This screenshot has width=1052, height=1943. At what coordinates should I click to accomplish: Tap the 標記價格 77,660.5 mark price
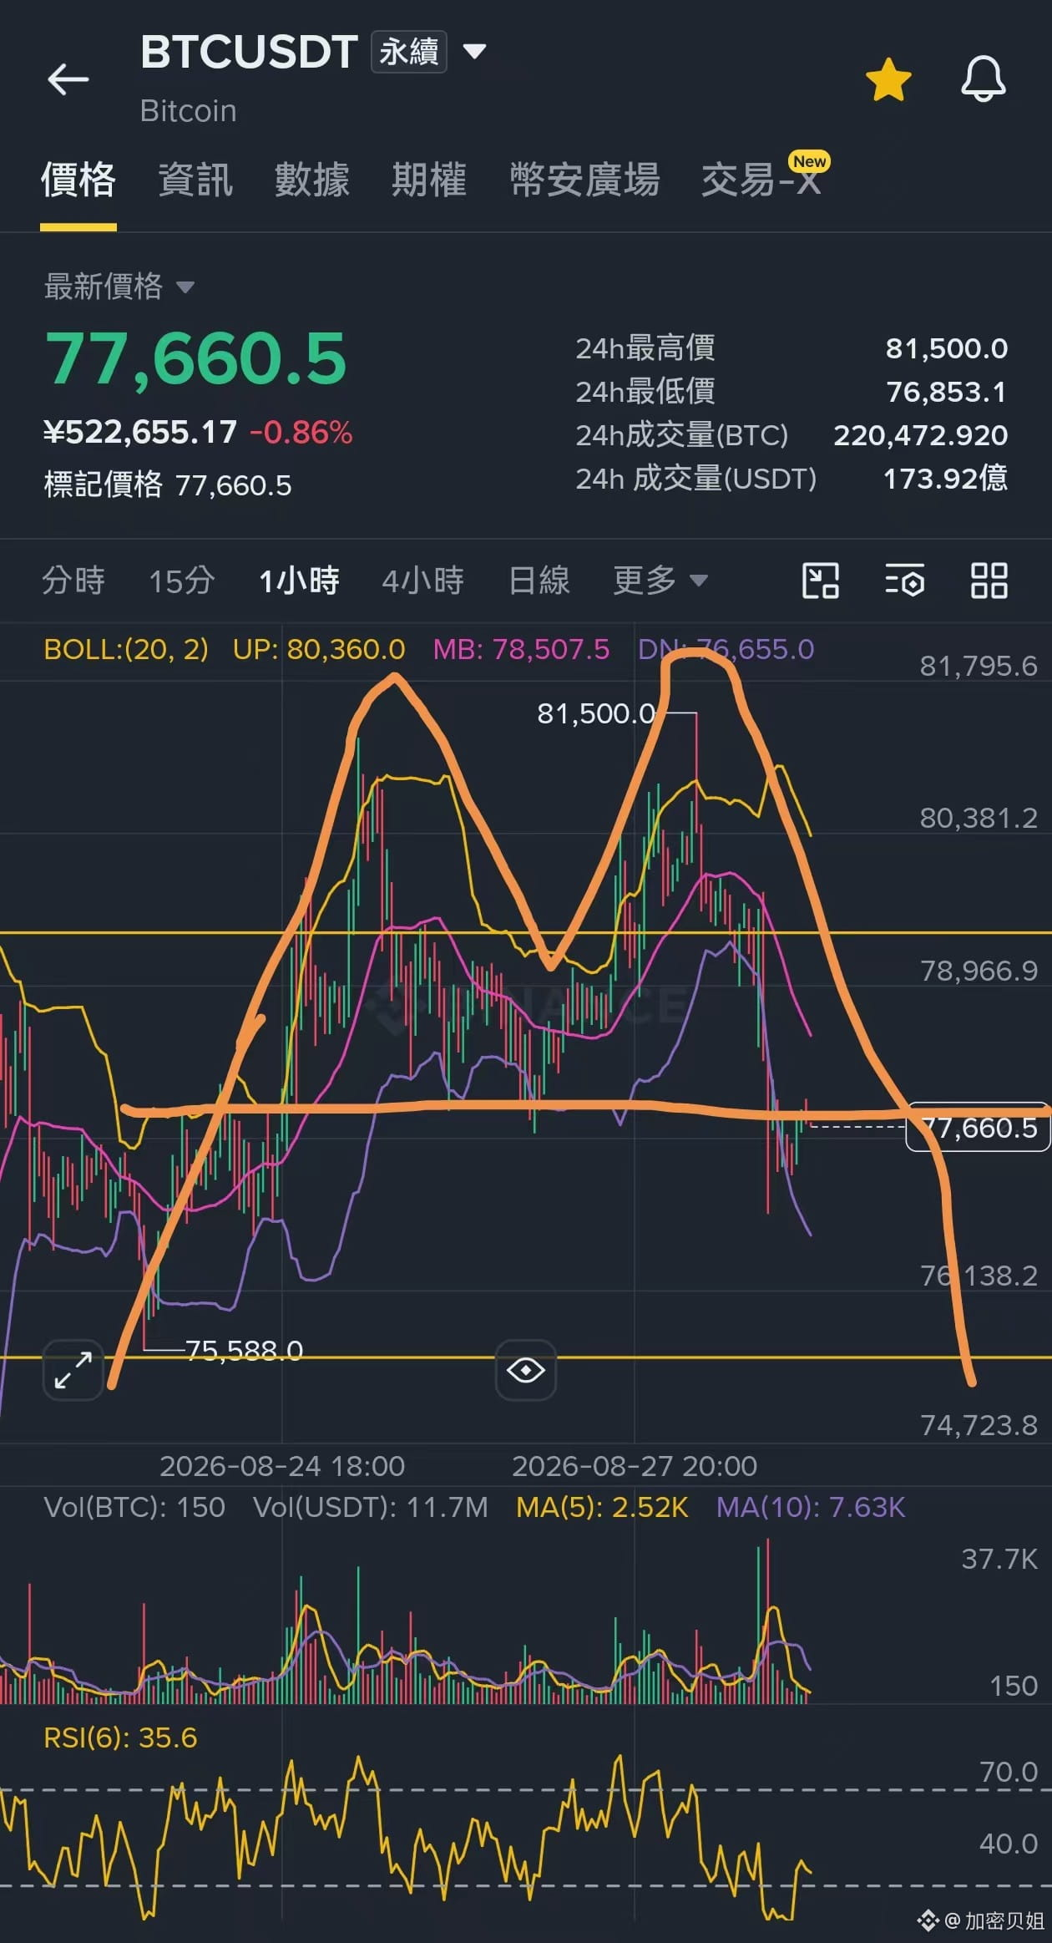pyautogui.click(x=168, y=484)
